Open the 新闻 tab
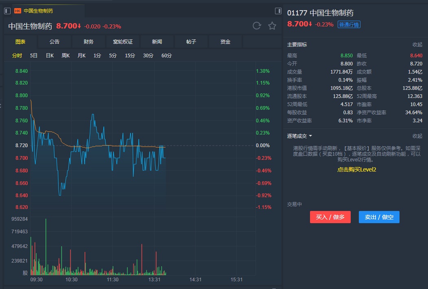Viewport: 428px width, 289px height. pyautogui.click(x=157, y=42)
